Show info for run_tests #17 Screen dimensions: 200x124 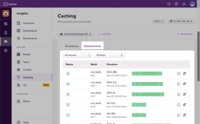coord(179,115)
